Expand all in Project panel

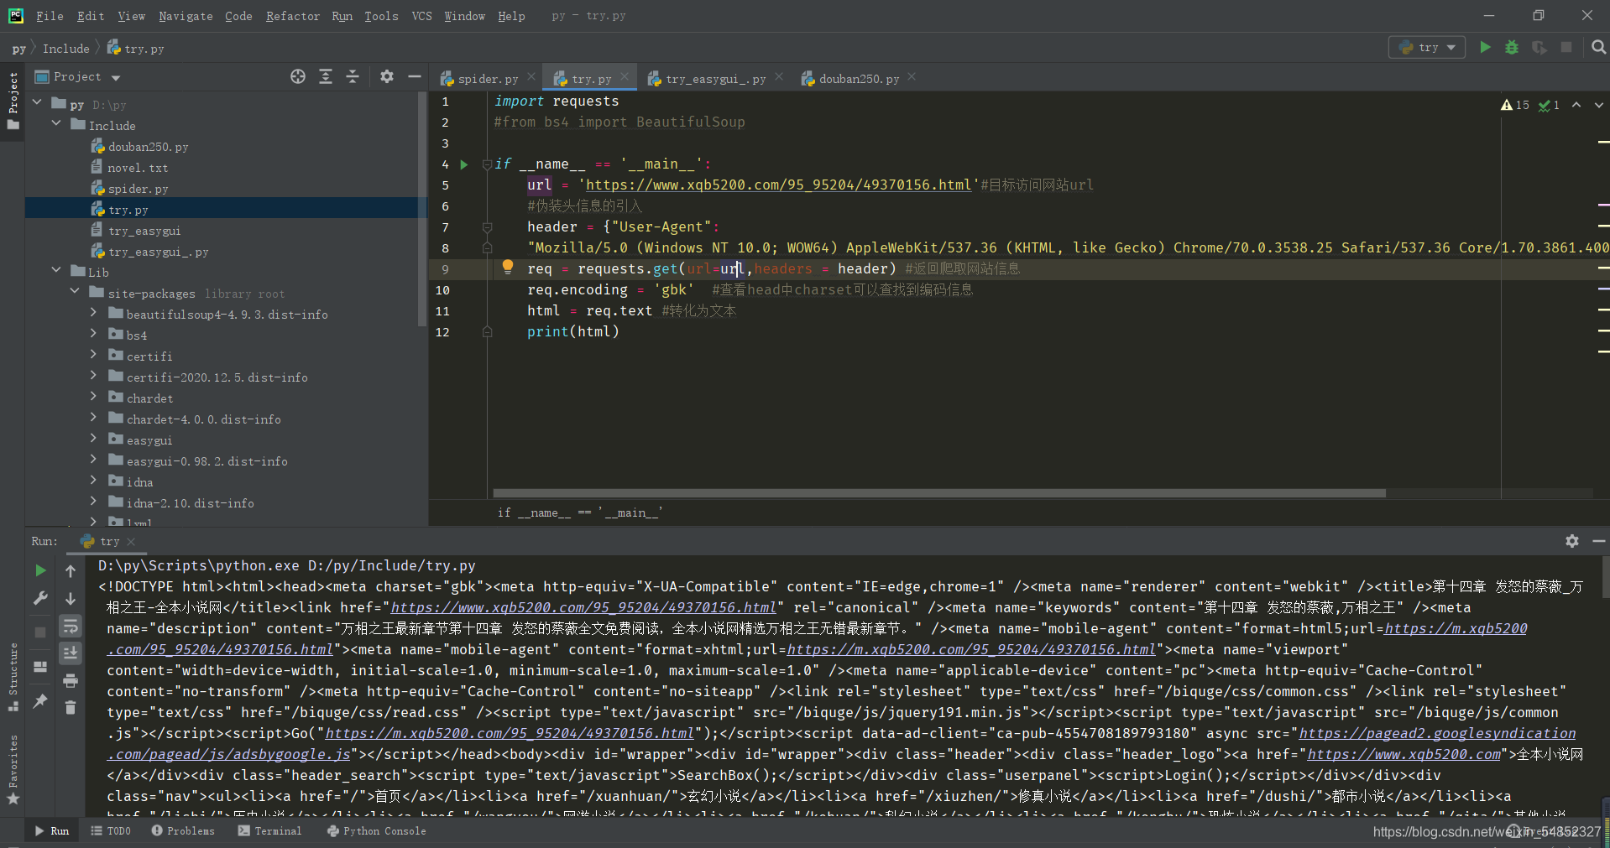[x=326, y=76]
